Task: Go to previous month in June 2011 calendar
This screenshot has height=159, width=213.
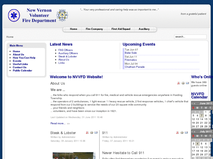Action: click(195, 104)
